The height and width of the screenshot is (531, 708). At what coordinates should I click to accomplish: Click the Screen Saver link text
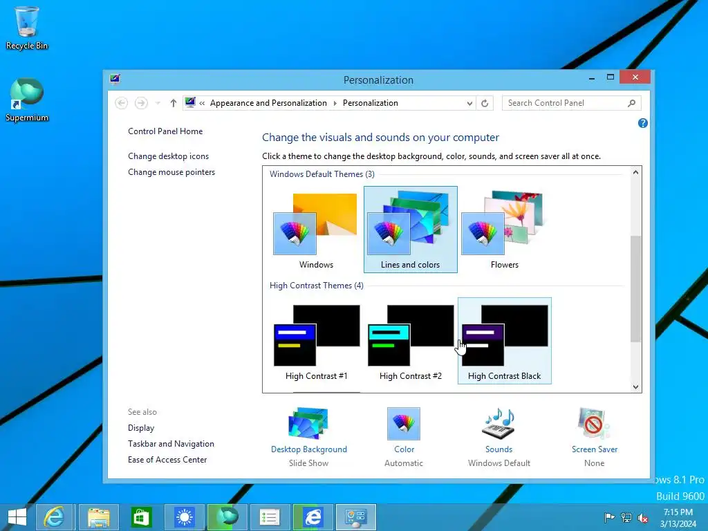click(x=594, y=449)
